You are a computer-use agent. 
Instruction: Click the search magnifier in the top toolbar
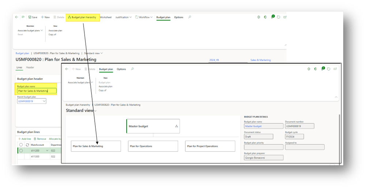pyautogui.click(x=189, y=17)
